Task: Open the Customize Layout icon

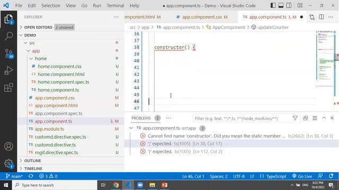Action: click(300, 6)
